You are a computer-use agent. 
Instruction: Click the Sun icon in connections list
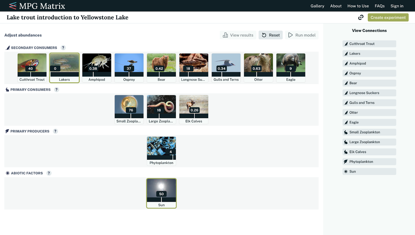point(346,172)
